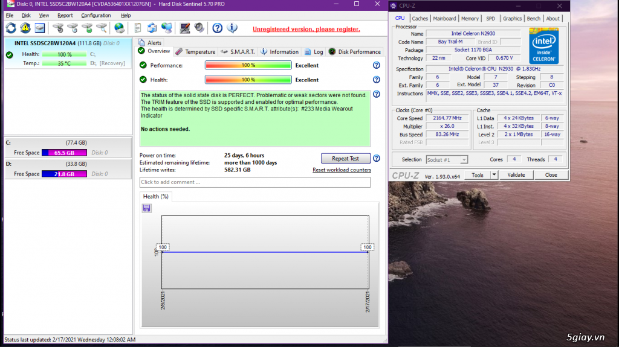Open the SPD tab in CPU-Z
This screenshot has width=619, height=347.
coord(491,19)
